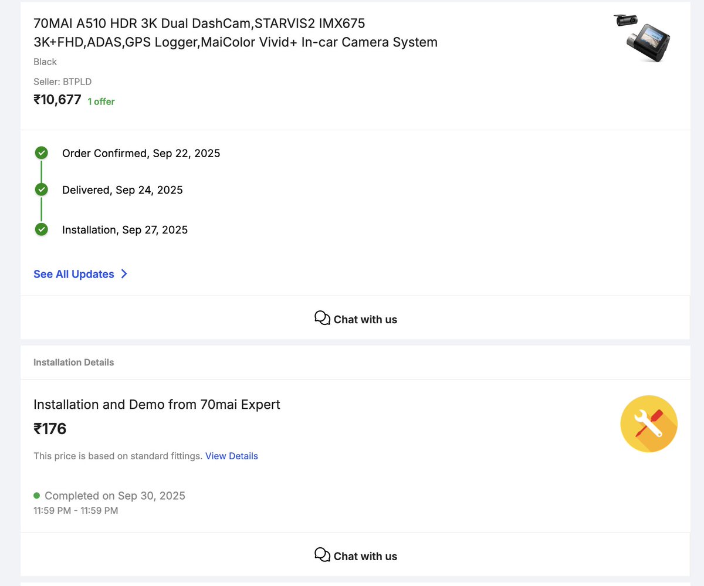
Task: Click the ₹10,677 price
Action: [x=57, y=100]
